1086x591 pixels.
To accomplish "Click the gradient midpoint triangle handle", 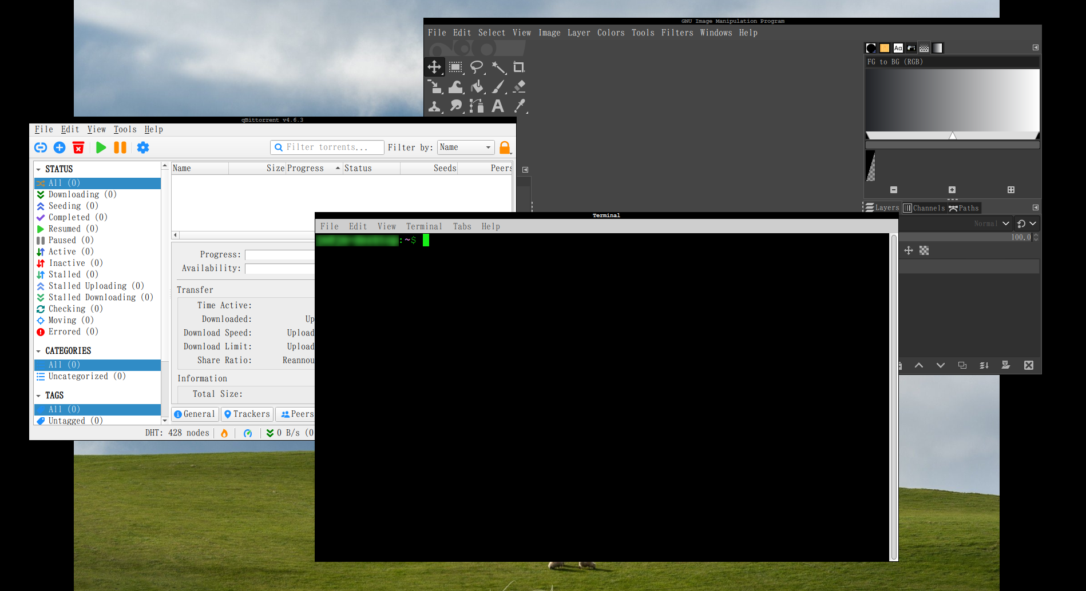I will tap(953, 136).
